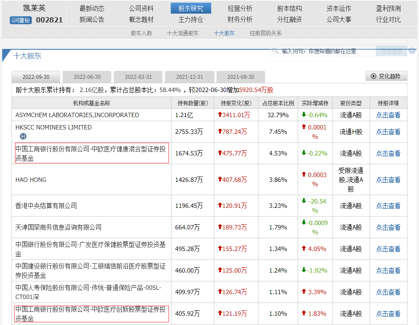Click 点击查看 for 香港中央结算有限公司
The height and width of the screenshot is (325, 419).
(x=388, y=206)
